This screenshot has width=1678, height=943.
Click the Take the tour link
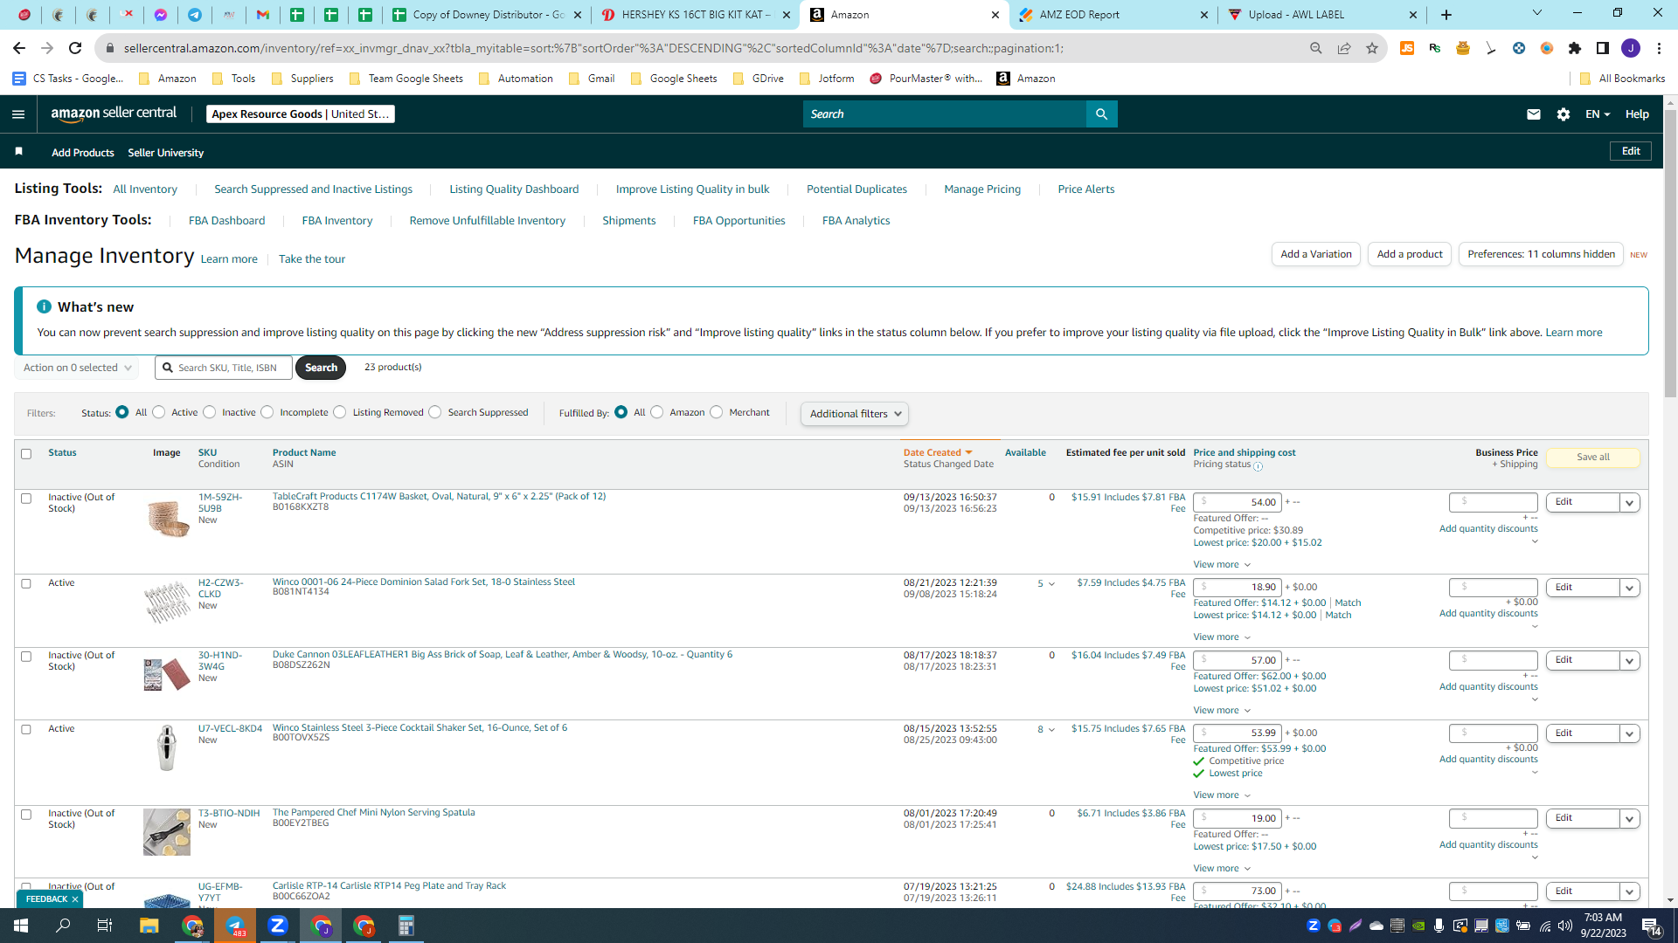312,259
